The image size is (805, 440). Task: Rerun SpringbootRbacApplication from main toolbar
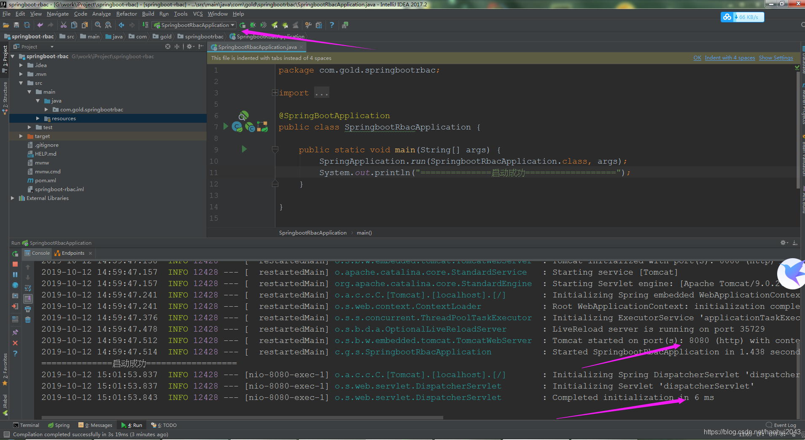tap(242, 25)
